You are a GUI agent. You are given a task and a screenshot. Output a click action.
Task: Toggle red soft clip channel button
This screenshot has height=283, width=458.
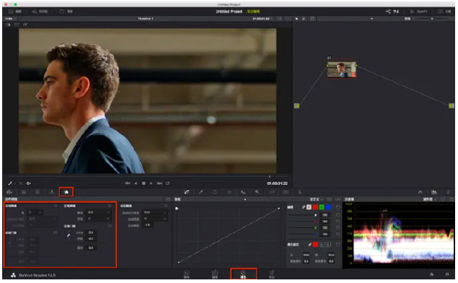(x=315, y=245)
